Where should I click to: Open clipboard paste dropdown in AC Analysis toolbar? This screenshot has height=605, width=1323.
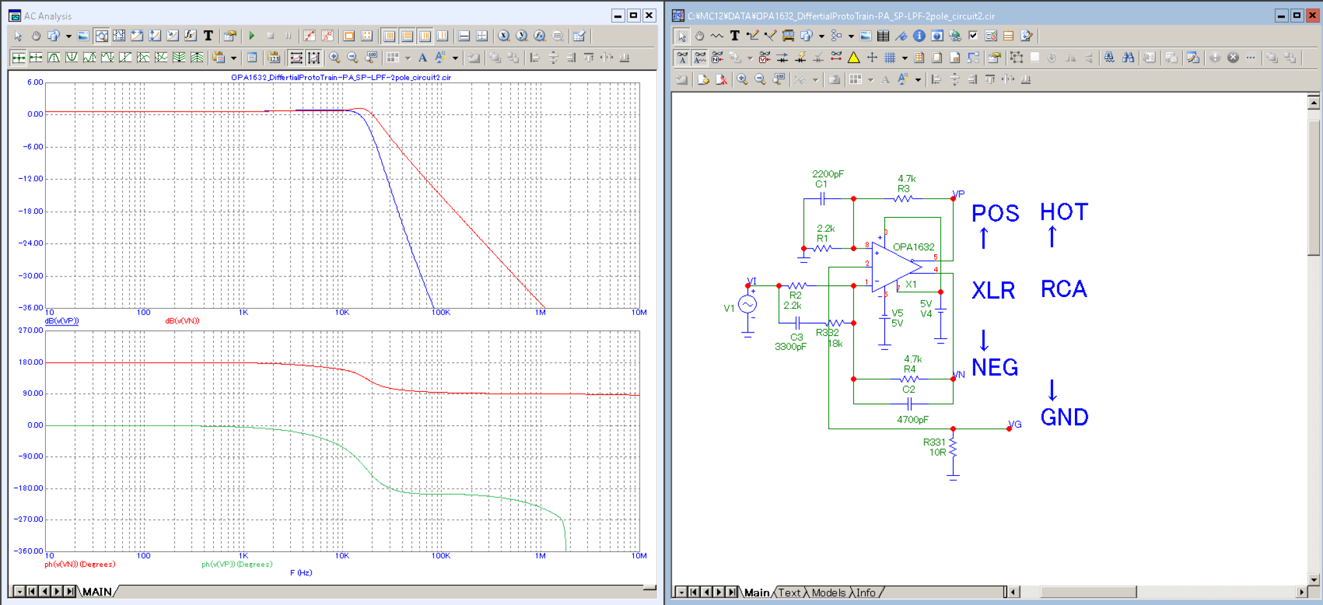[233, 58]
